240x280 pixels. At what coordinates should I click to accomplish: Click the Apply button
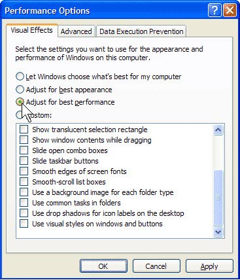(209, 266)
